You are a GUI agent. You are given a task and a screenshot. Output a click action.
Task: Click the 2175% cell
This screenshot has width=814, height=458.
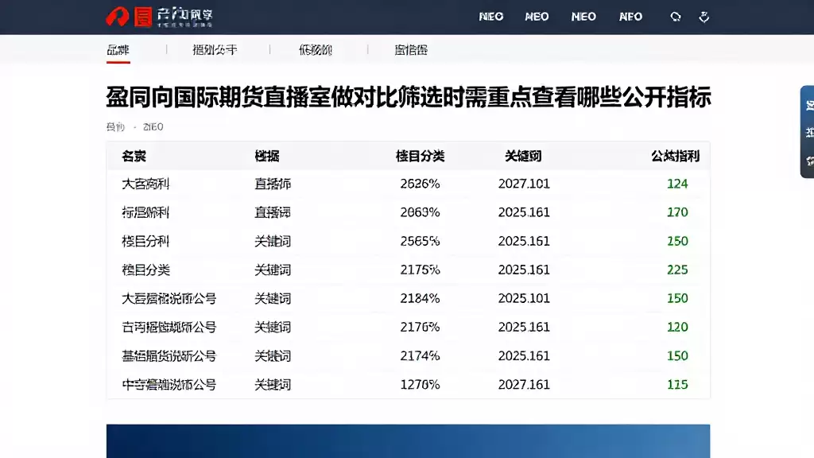point(420,270)
